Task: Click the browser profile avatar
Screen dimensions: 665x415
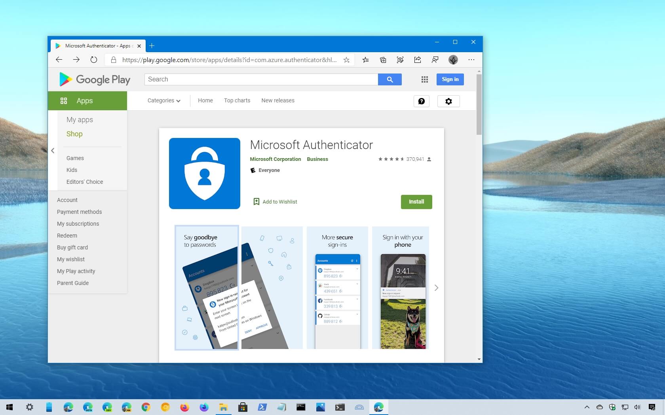Action: [453, 60]
